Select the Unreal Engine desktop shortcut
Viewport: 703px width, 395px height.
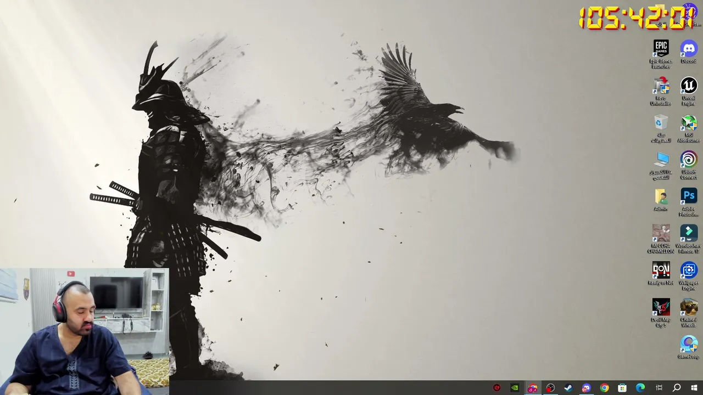(x=688, y=91)
